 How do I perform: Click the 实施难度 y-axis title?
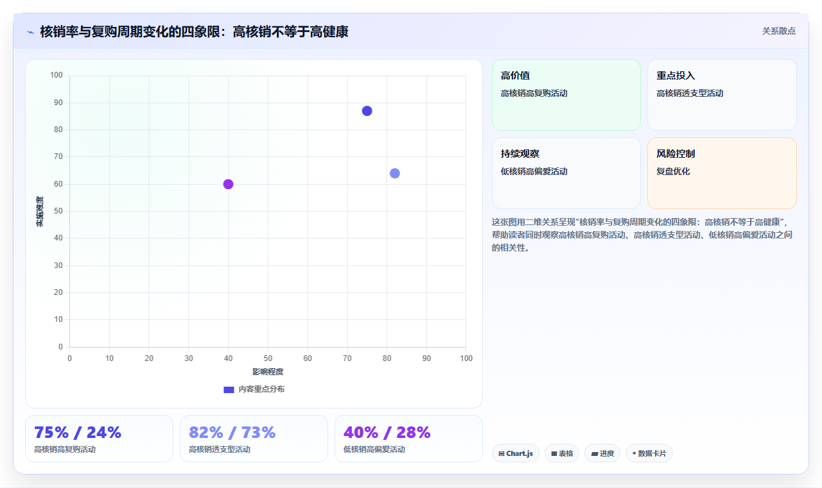coord(40,212)
